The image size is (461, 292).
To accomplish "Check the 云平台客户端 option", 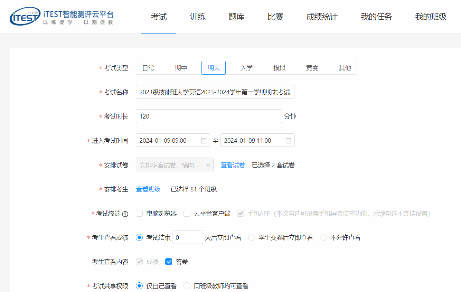I will [187, 214].
